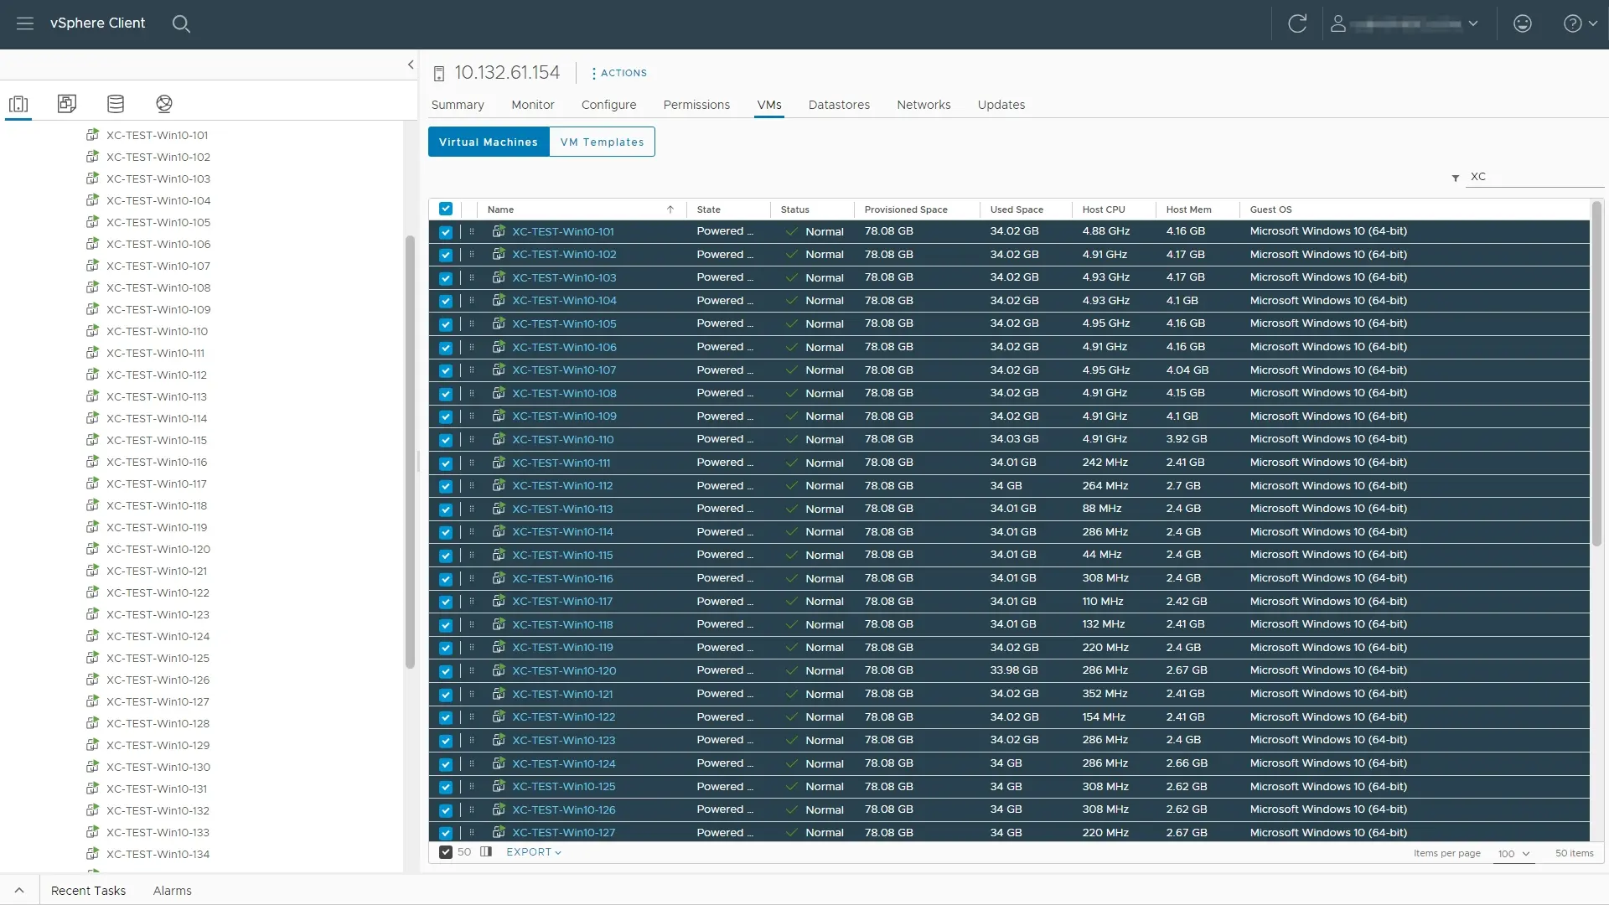Click the refresh icon in header
Screen dimensions: 1609x905
(x=1297, y=23)
